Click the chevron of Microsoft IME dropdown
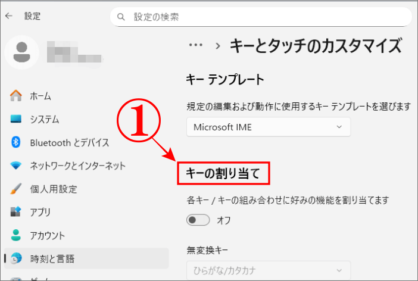Viewport: 418px width, 281px height. [339, 127]
